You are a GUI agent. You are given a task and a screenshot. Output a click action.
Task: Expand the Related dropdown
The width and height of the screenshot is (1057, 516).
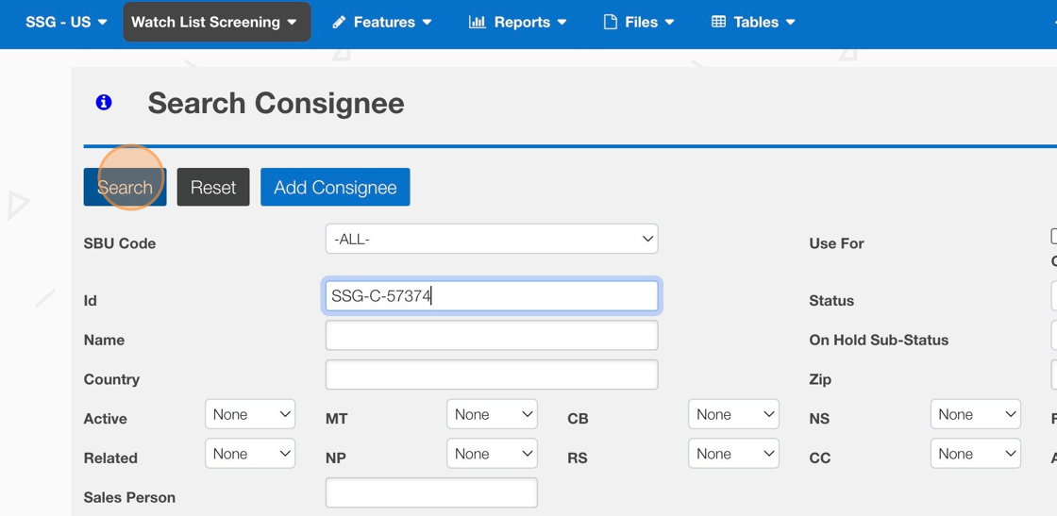[250, 454]
